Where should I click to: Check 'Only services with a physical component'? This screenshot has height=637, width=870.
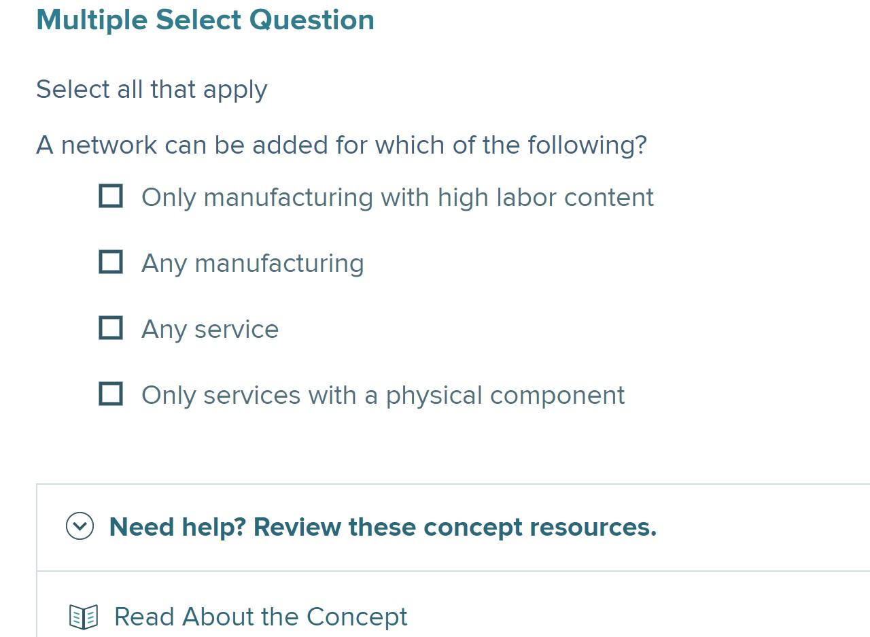pos(110,394)
